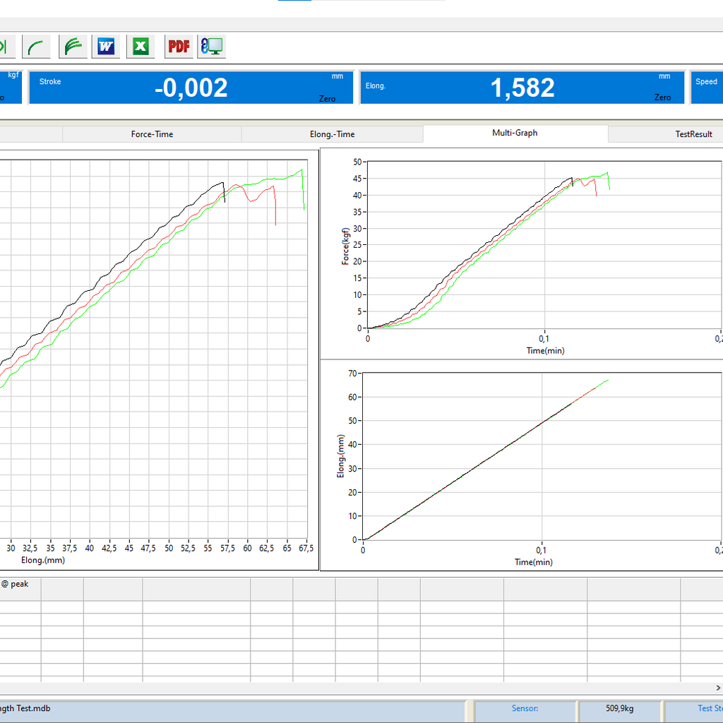
Task: Save the report as PDF
Action: [x=179, y=47]
